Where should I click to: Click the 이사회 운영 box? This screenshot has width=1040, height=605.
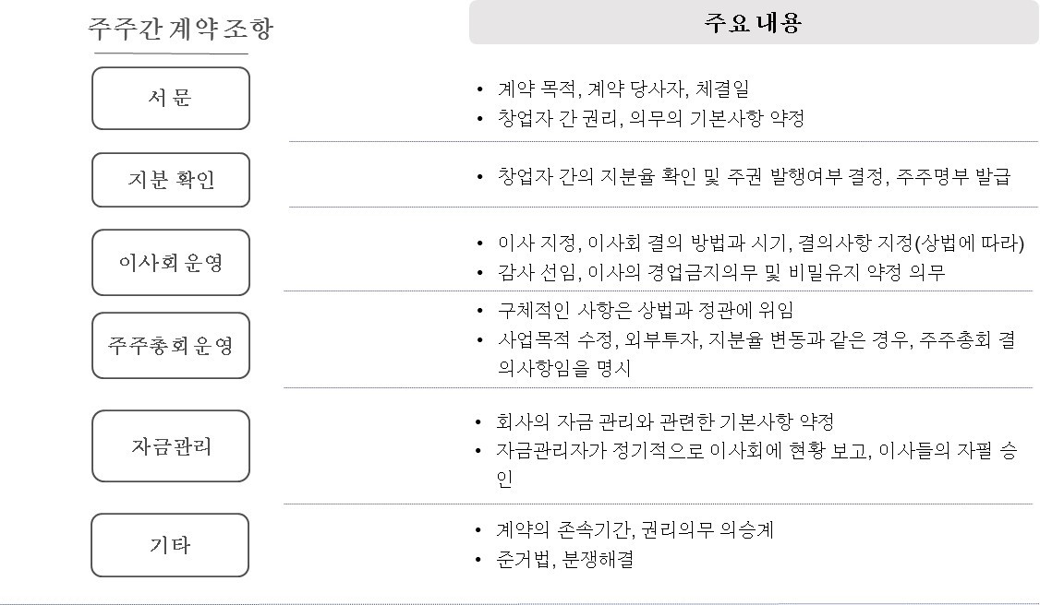click(x=171, y=262)
